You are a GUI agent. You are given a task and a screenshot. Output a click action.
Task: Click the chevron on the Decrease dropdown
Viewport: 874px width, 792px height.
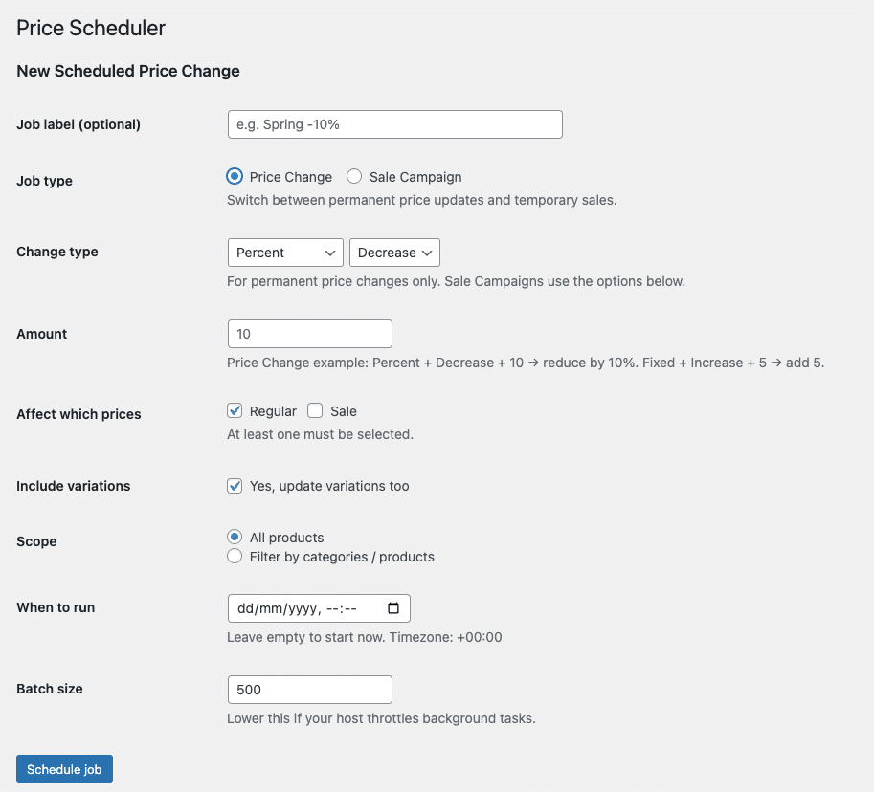tap(427, 253)
